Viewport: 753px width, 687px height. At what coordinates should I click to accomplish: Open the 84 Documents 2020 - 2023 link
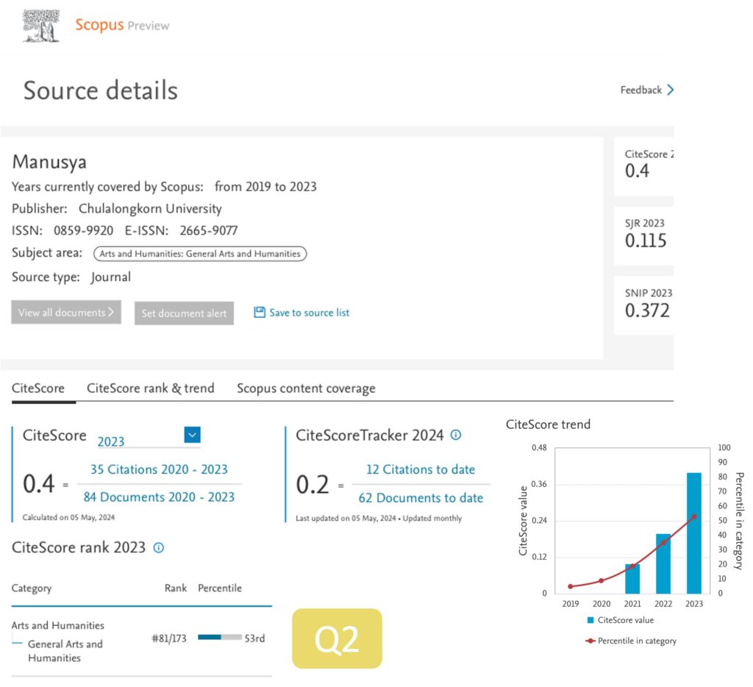tap(159, 496)
